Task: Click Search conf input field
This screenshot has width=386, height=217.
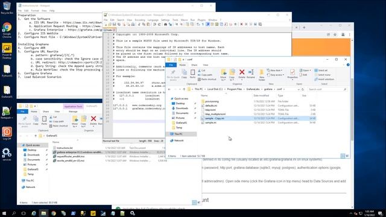Action: [327, 89]
